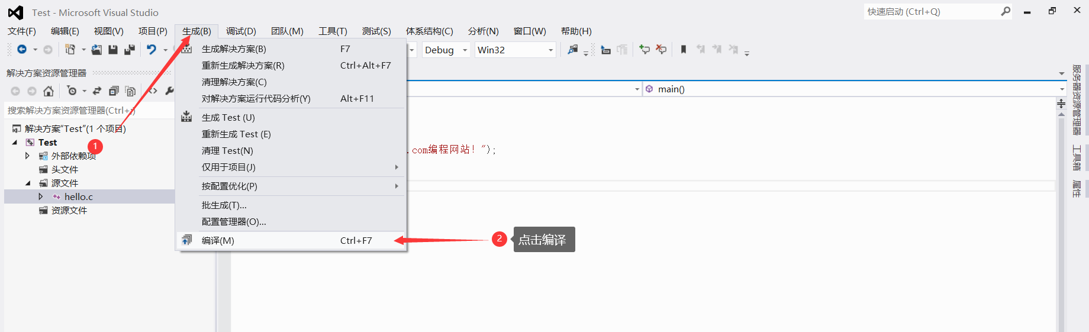Image resolution: width=1089 pixels, height=332 pixels.
Task: Open the Debug configuration dropdown
Action: click(x=446, y=50)
